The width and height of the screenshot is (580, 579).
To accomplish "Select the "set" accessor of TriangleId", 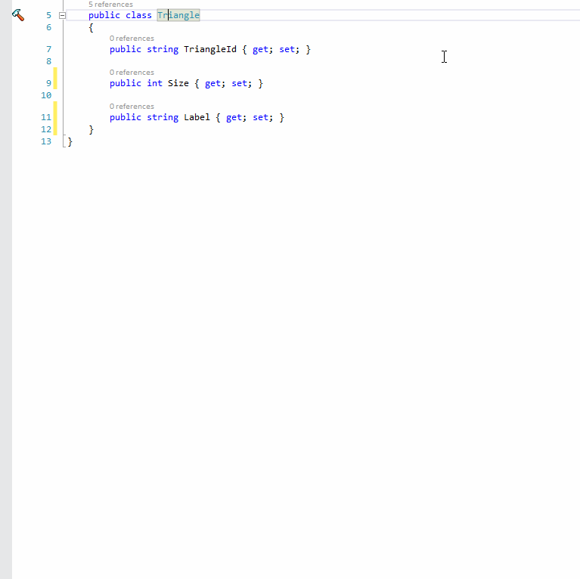I will click(x=287, y=49).
